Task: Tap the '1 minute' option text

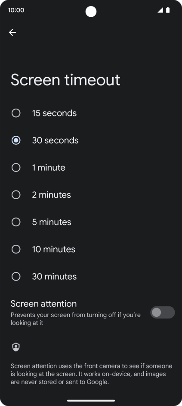Action: [49, 168]
